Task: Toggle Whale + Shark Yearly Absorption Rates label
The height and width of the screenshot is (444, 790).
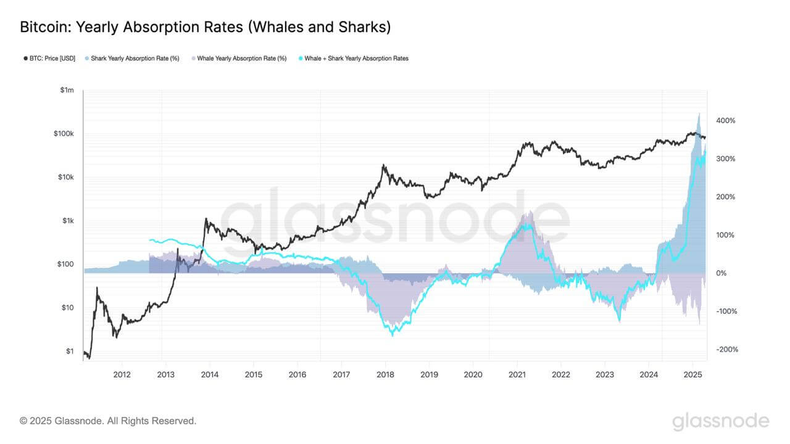Action: (357, 59)
